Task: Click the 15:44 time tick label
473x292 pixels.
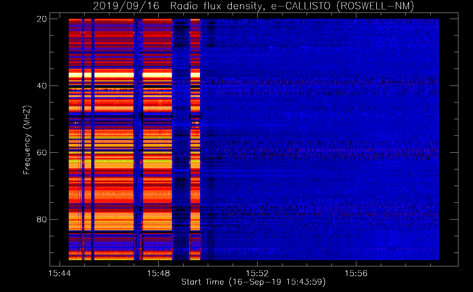Action: 60,274
